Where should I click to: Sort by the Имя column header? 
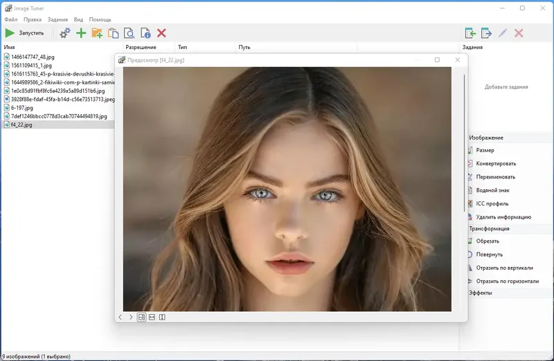tap(62, 47)
